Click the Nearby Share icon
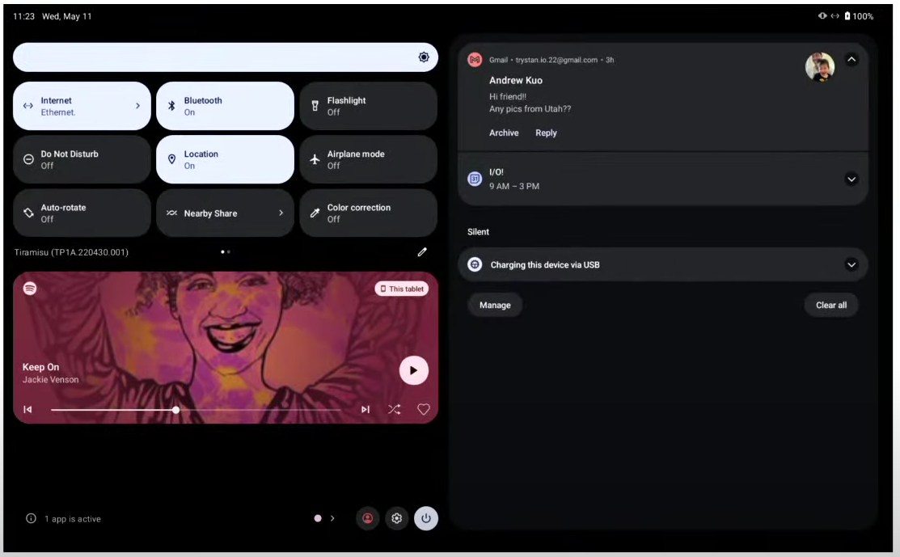This screenshot has height=557, width=900. click(171, 213)
